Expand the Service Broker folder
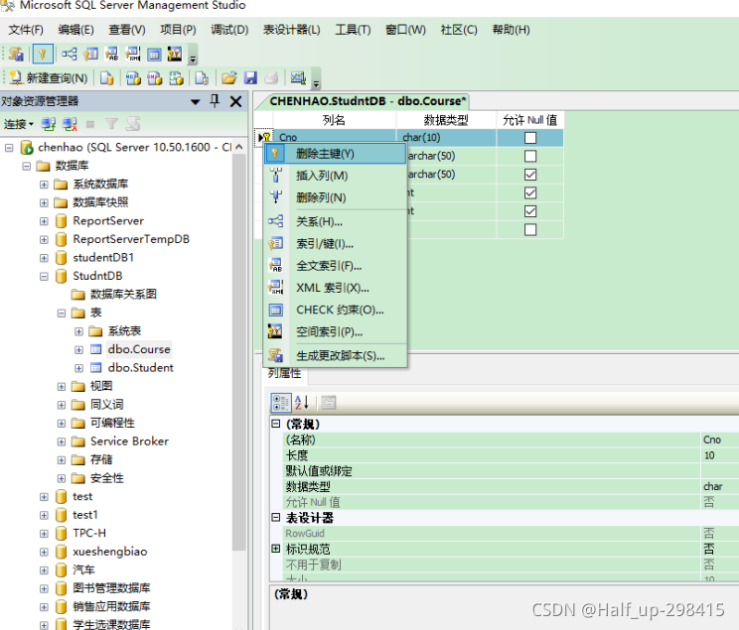This screenshot has height=630, width=739. coord(62,441)
